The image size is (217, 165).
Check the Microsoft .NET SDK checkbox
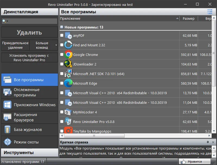click(x=62, y=74)
